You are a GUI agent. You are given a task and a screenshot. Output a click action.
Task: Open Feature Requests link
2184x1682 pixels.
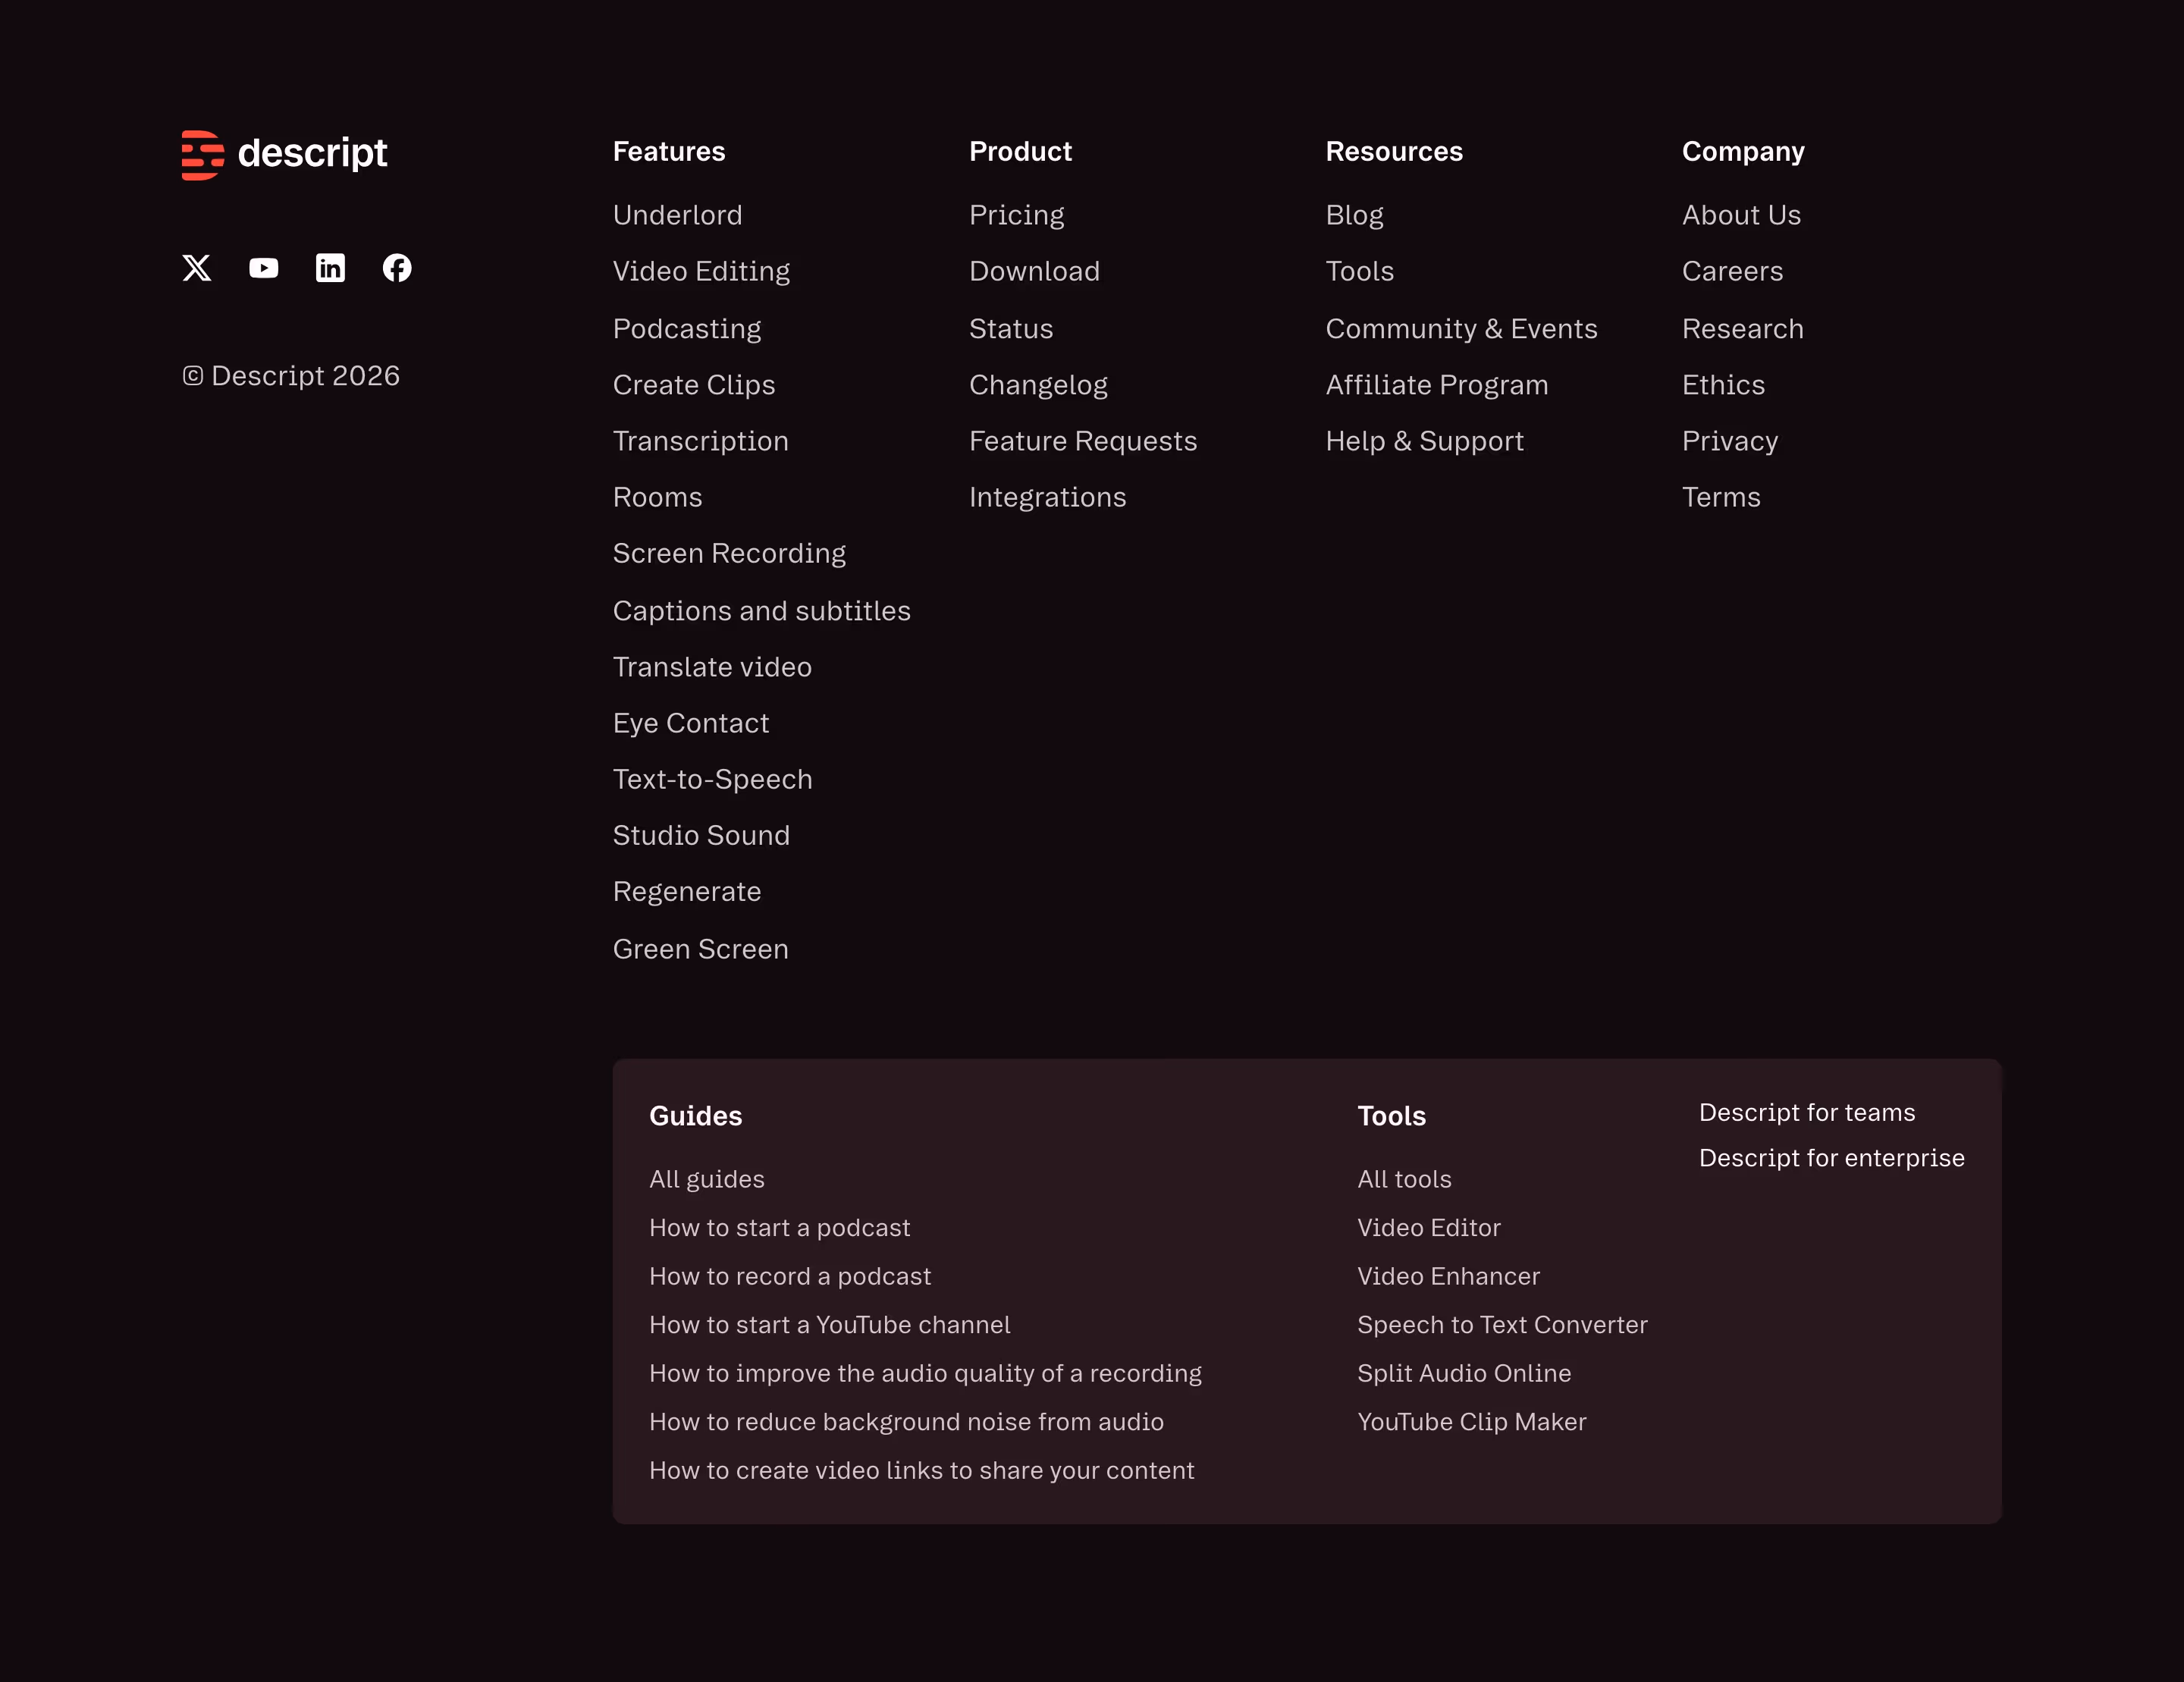pos(1083,441)
